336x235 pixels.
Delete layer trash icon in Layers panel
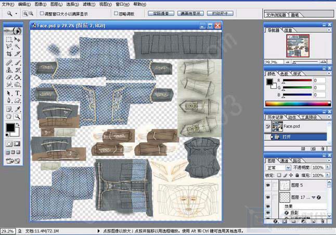click(x=322, y=222)
